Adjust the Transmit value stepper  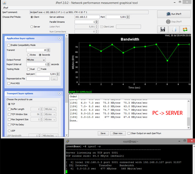(x=48, y=50)
